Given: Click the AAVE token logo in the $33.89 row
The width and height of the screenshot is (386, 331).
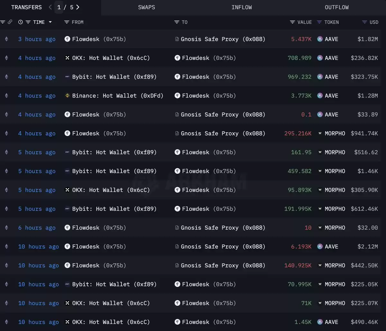Looking at the screenshot, I should tap(320, 115).
